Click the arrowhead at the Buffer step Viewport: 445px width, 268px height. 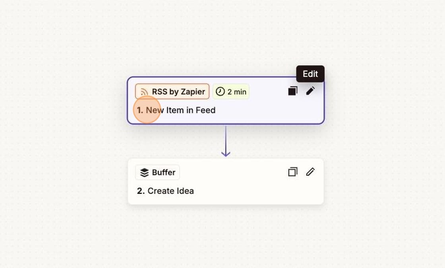[x=226, y=153]
